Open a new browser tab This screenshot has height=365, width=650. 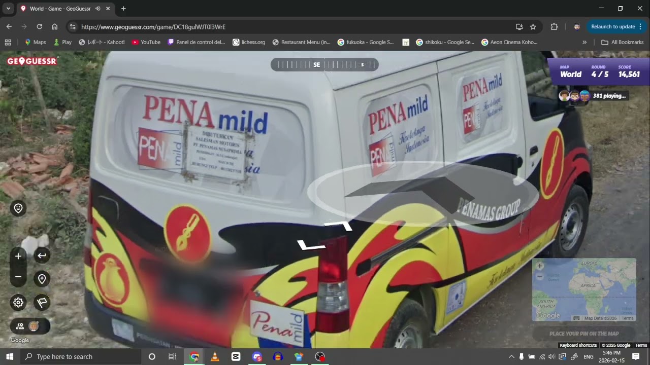[123, 9]
